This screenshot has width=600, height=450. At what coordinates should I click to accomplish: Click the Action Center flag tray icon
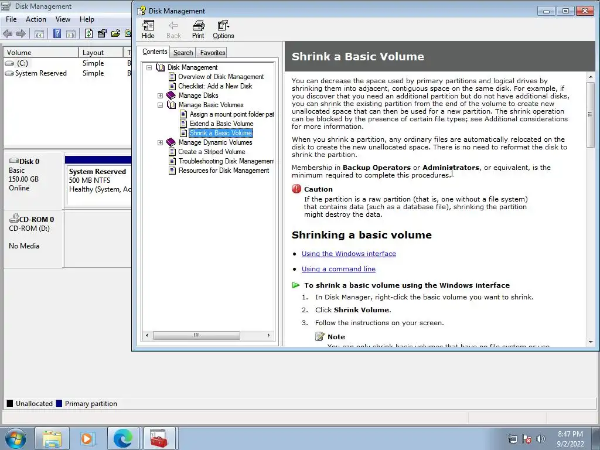pos(527,439)
